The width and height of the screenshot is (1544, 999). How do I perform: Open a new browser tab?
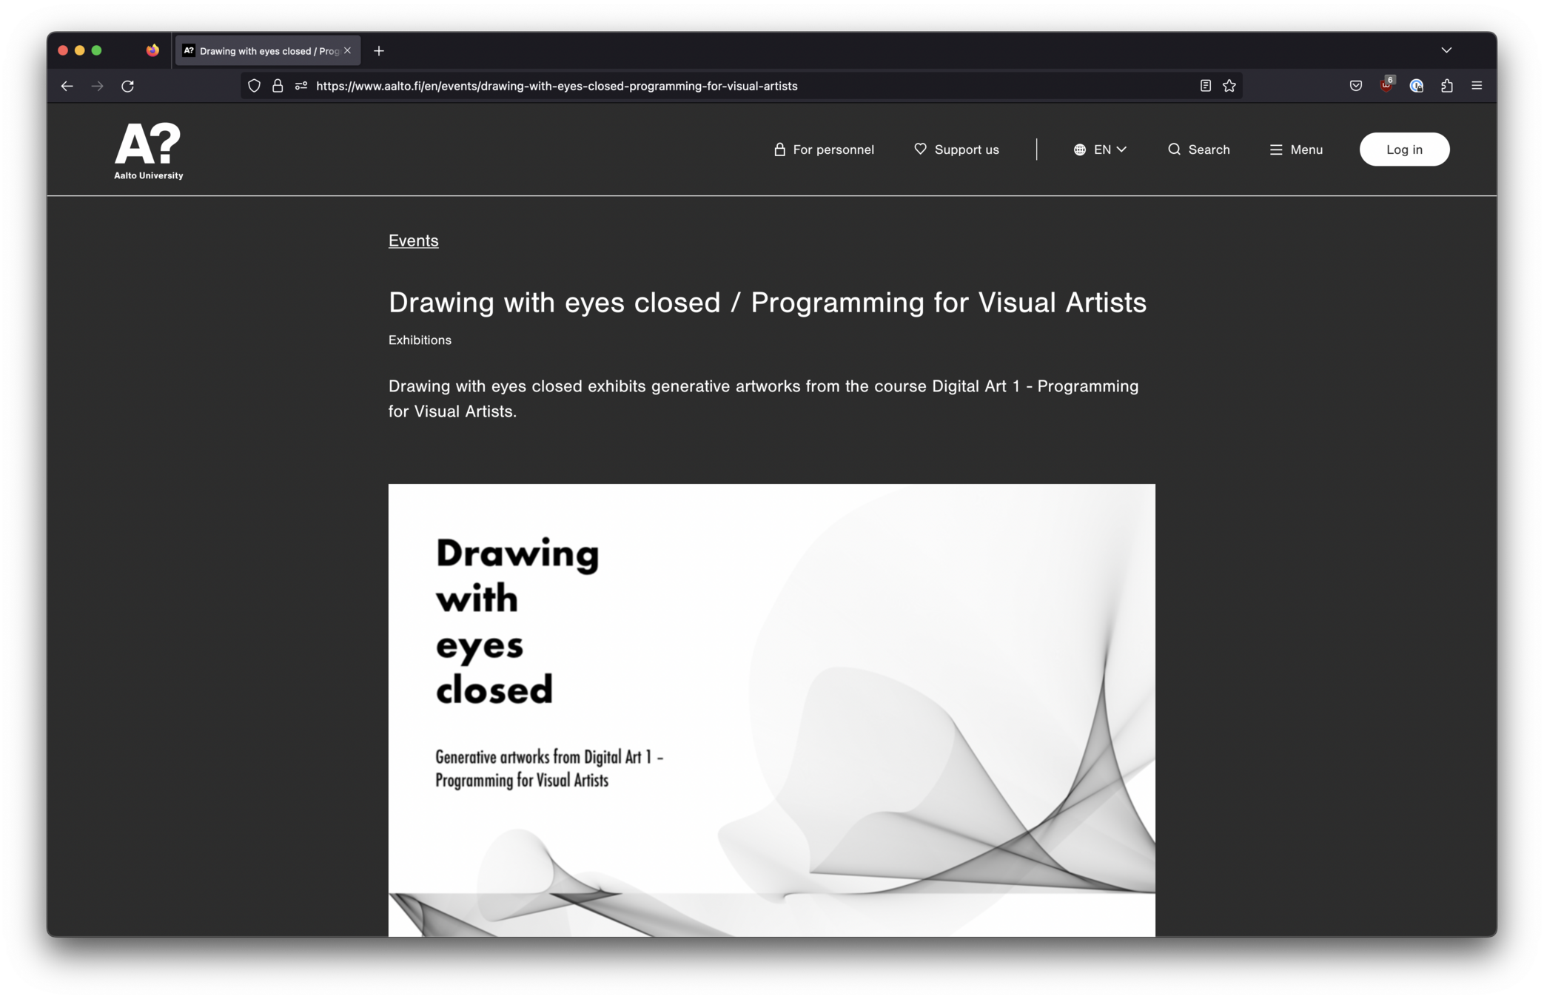click(379, 51)
